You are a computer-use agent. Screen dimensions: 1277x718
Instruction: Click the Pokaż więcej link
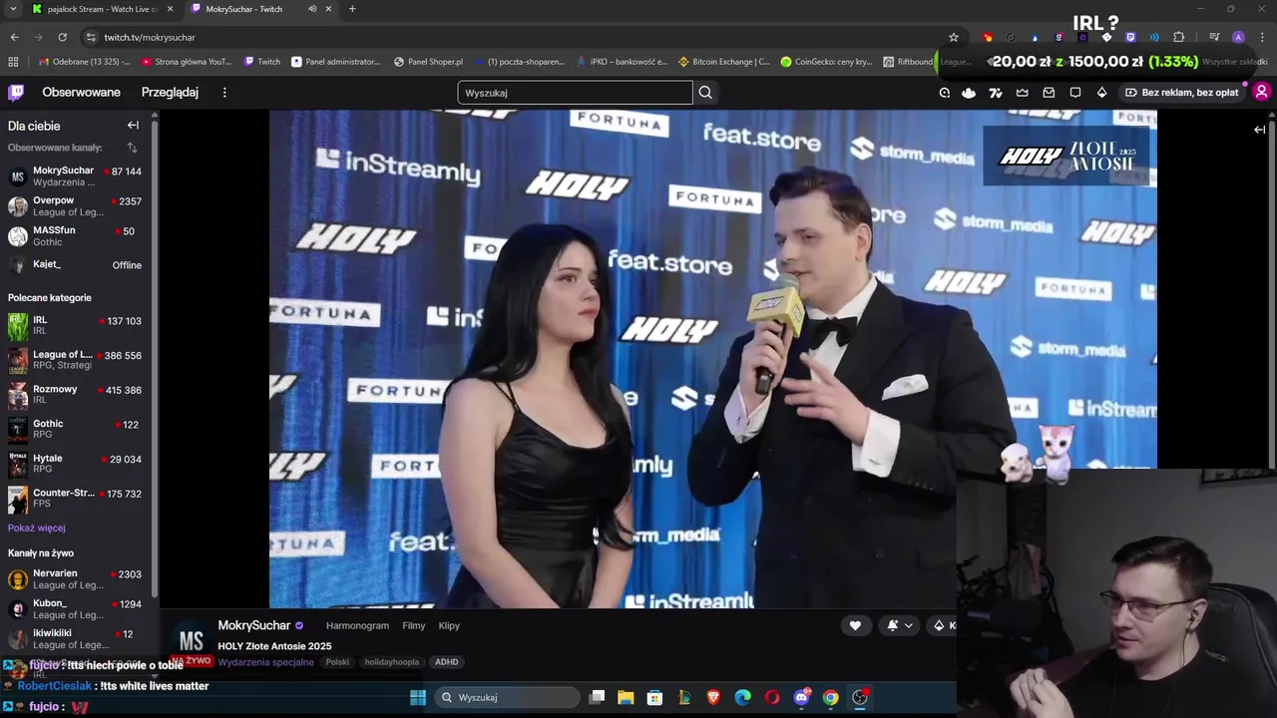[x=37, y=529]
